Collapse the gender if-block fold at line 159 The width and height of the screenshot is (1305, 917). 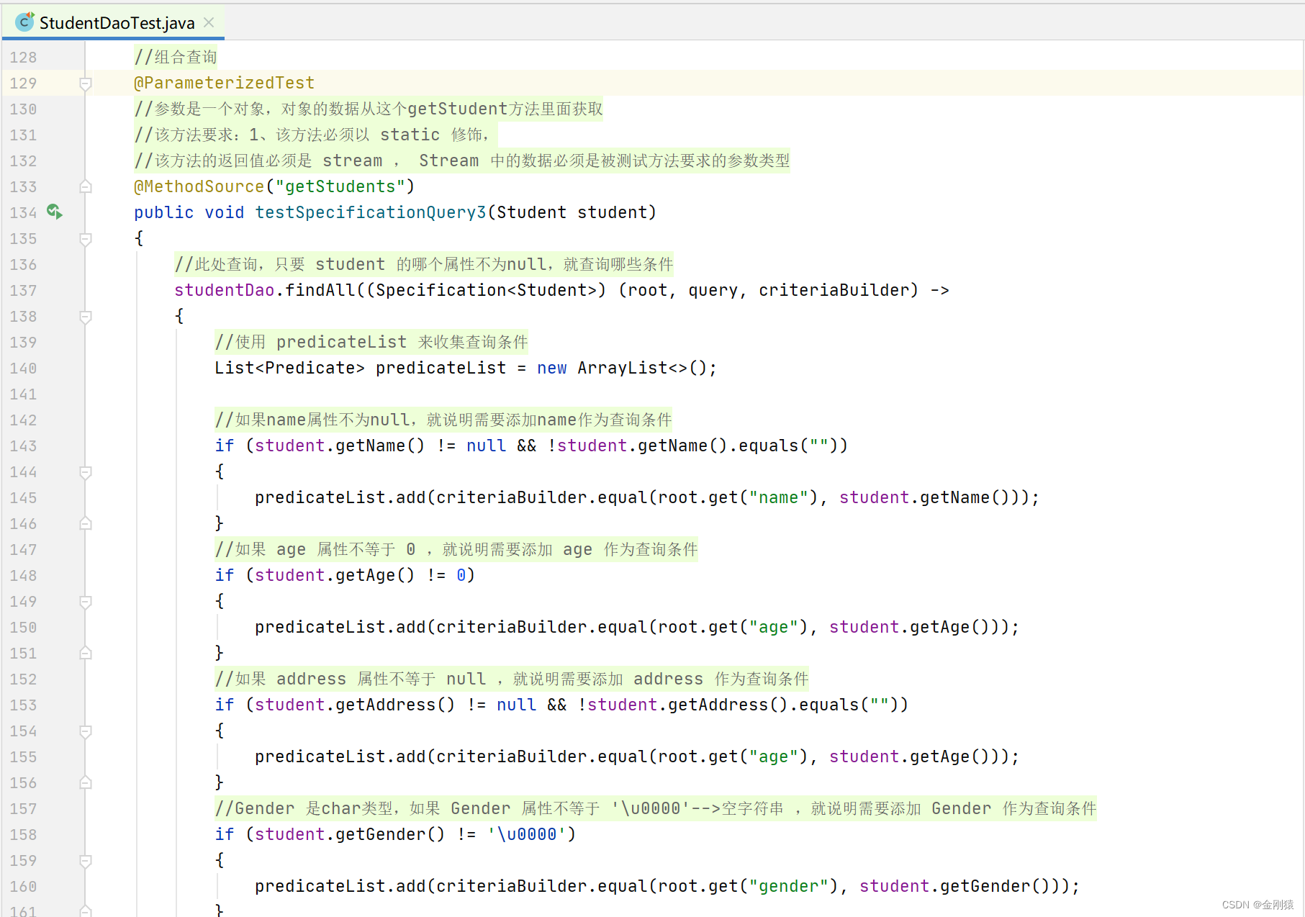point(85,861)
